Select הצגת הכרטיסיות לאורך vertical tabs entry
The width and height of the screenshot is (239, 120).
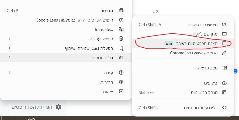tap(183, 43)
